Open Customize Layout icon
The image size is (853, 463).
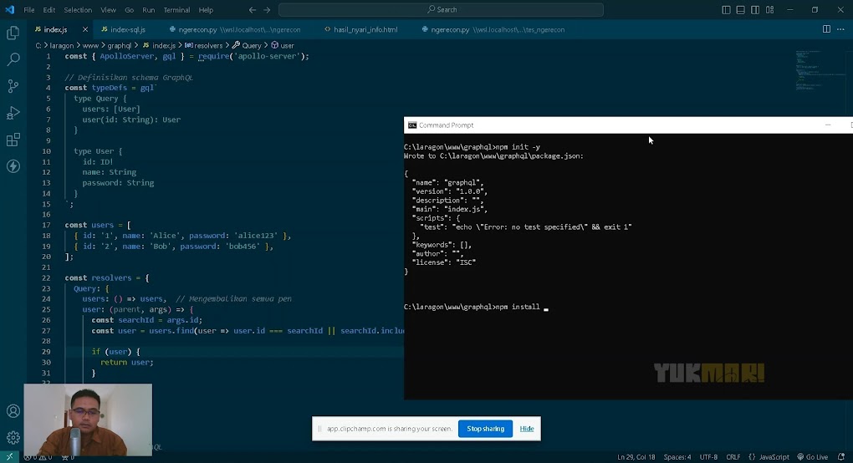pos(769,10)
